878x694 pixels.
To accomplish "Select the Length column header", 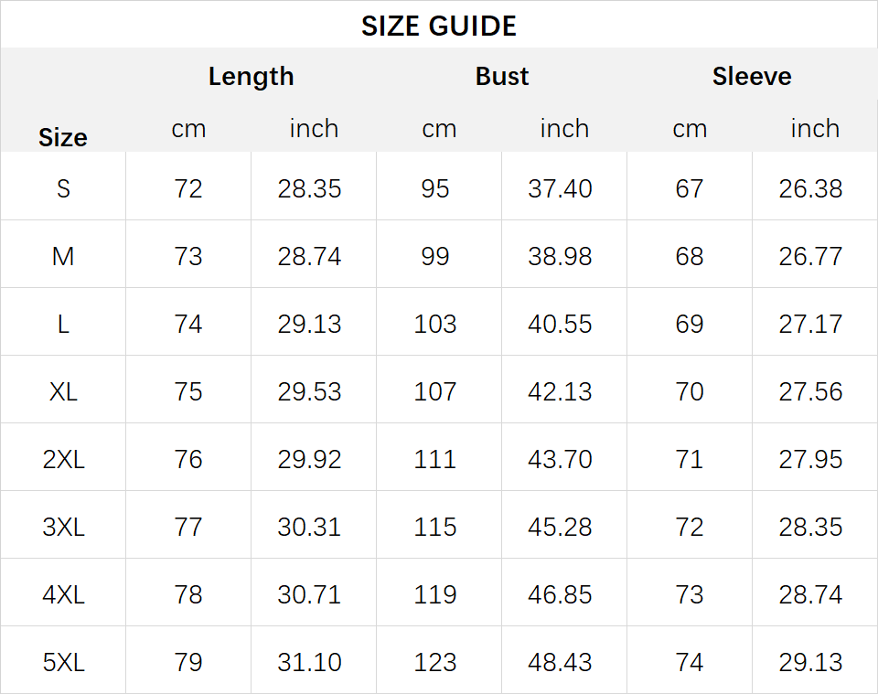I will [x=251, y=77].
